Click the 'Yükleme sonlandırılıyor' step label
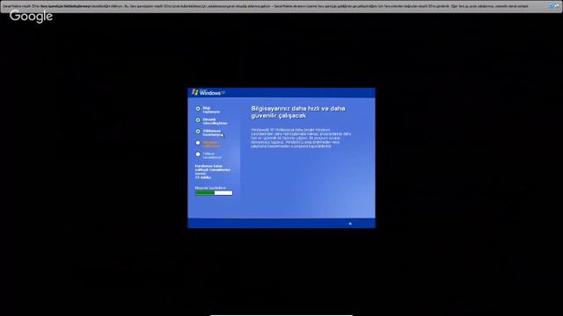Screen dimensions: 563x316 click(x=212, y=155)
